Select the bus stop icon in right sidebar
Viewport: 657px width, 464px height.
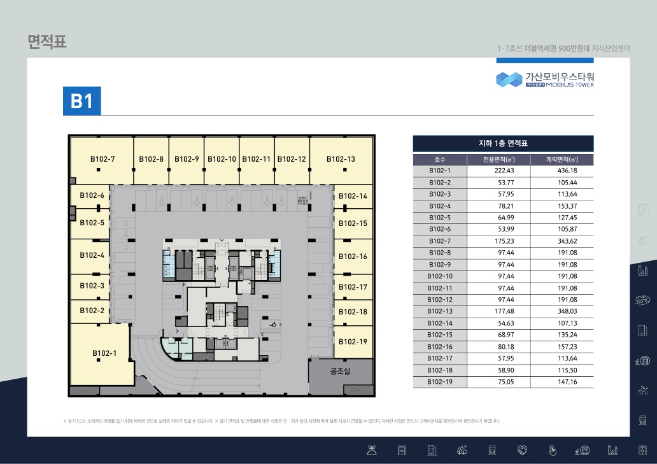pos(643,360)
